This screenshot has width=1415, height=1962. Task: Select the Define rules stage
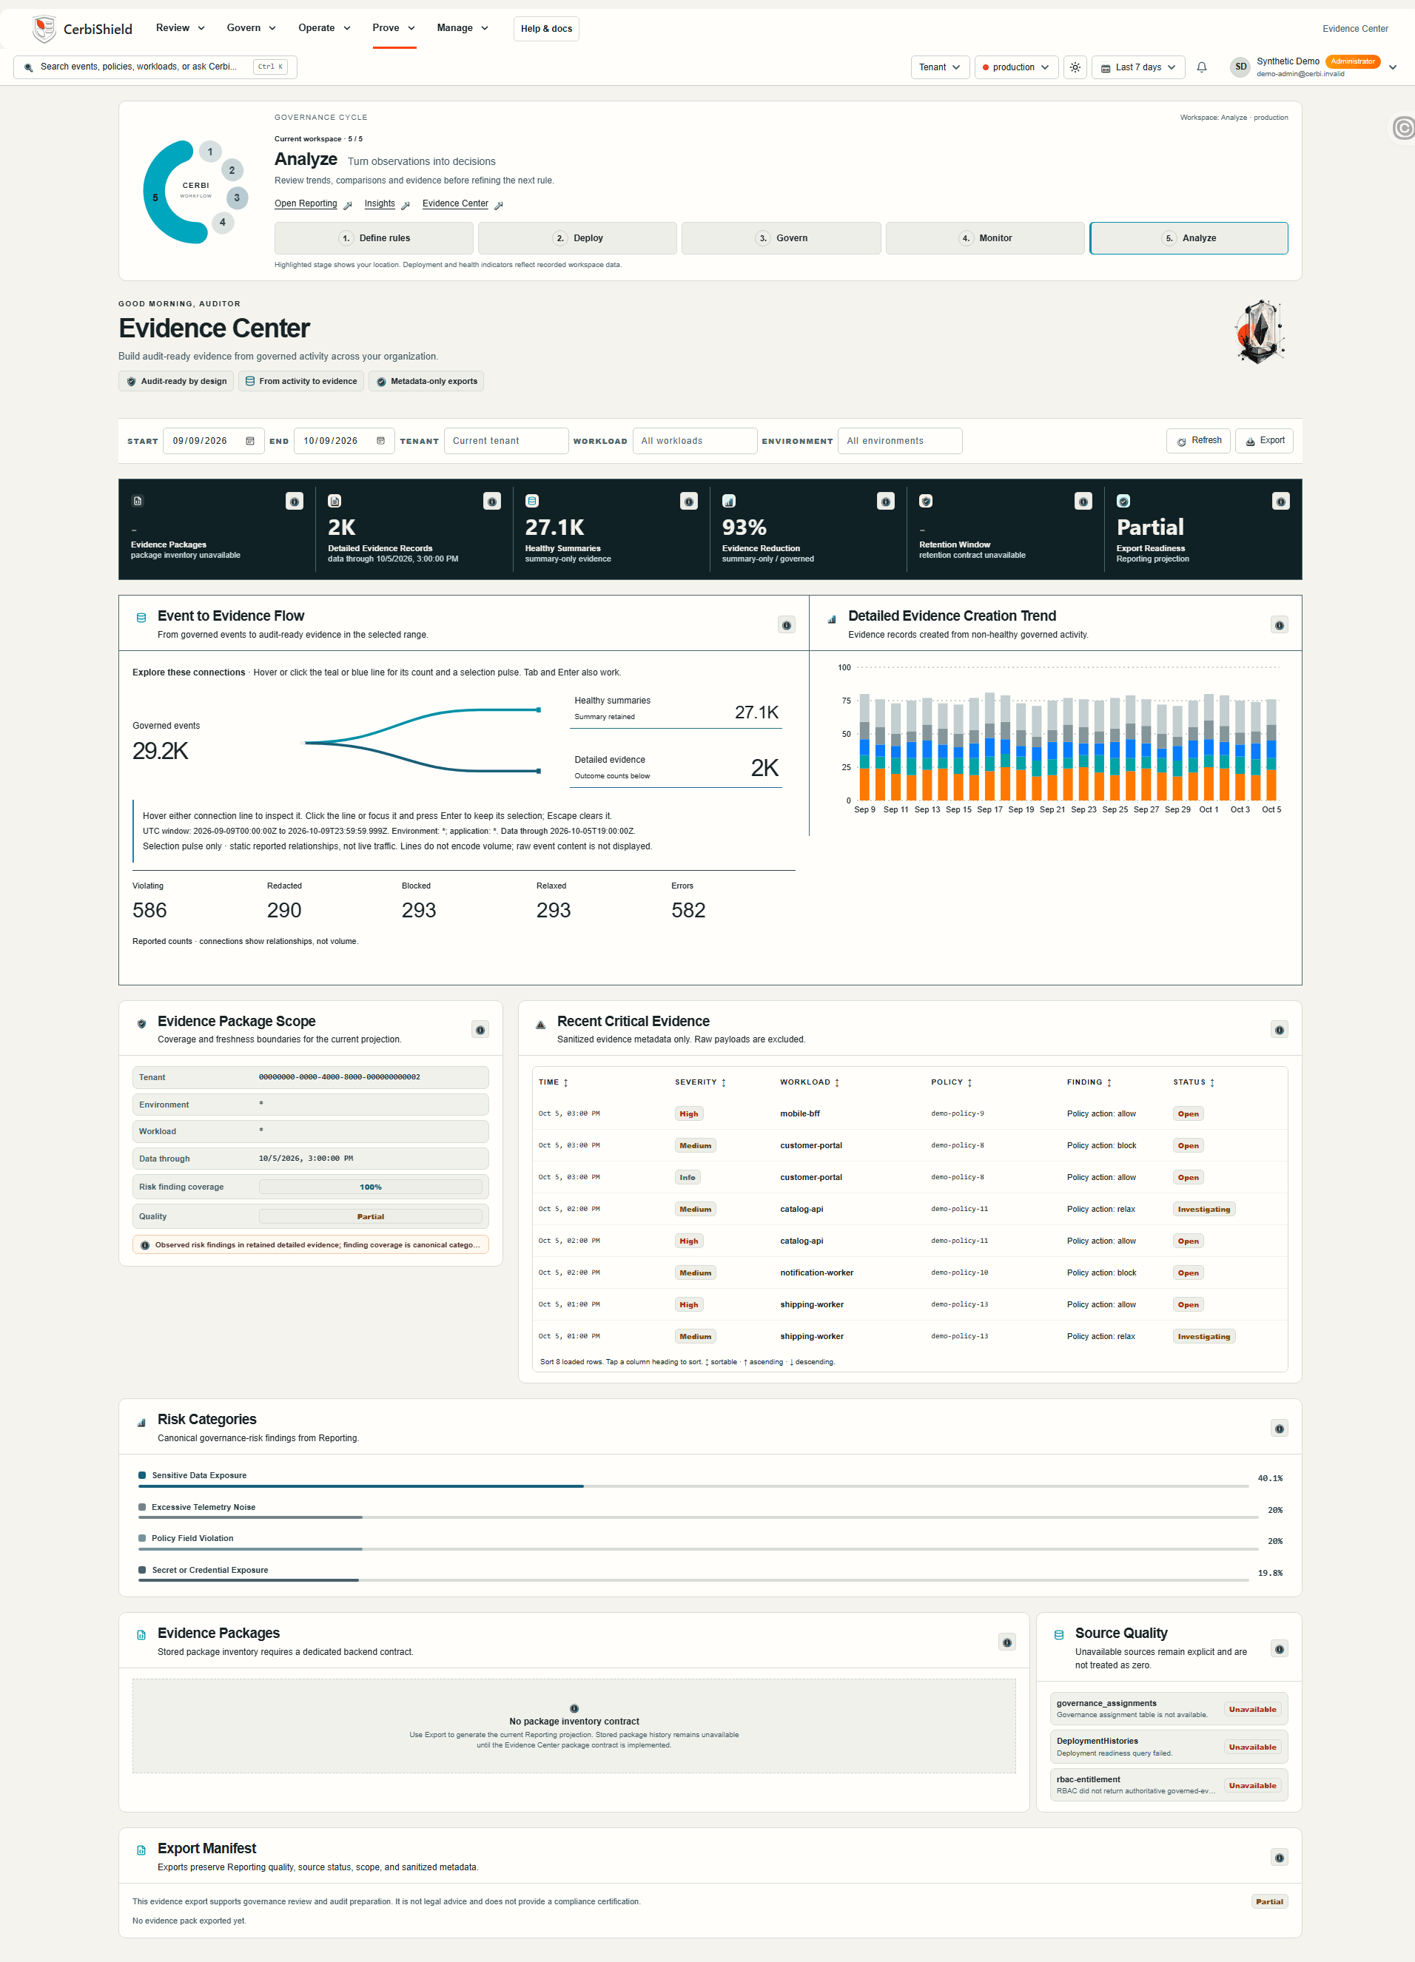click(374, 238)
